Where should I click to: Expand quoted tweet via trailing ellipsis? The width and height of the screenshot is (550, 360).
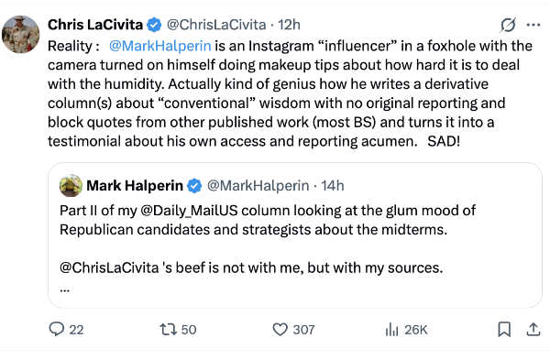(x=65, y=289)
